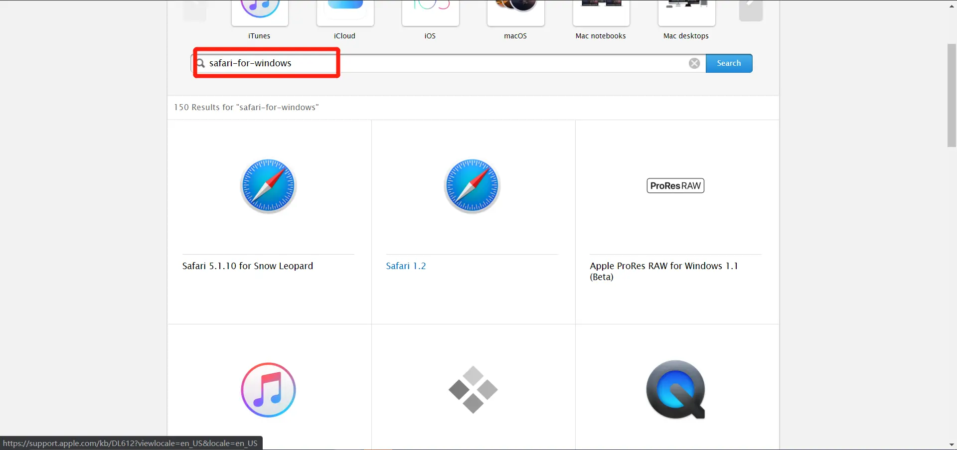Screen dimensions: 957x450
Task: Select the iOS category label
Action: pyautogui.click(x=430, y=36)
